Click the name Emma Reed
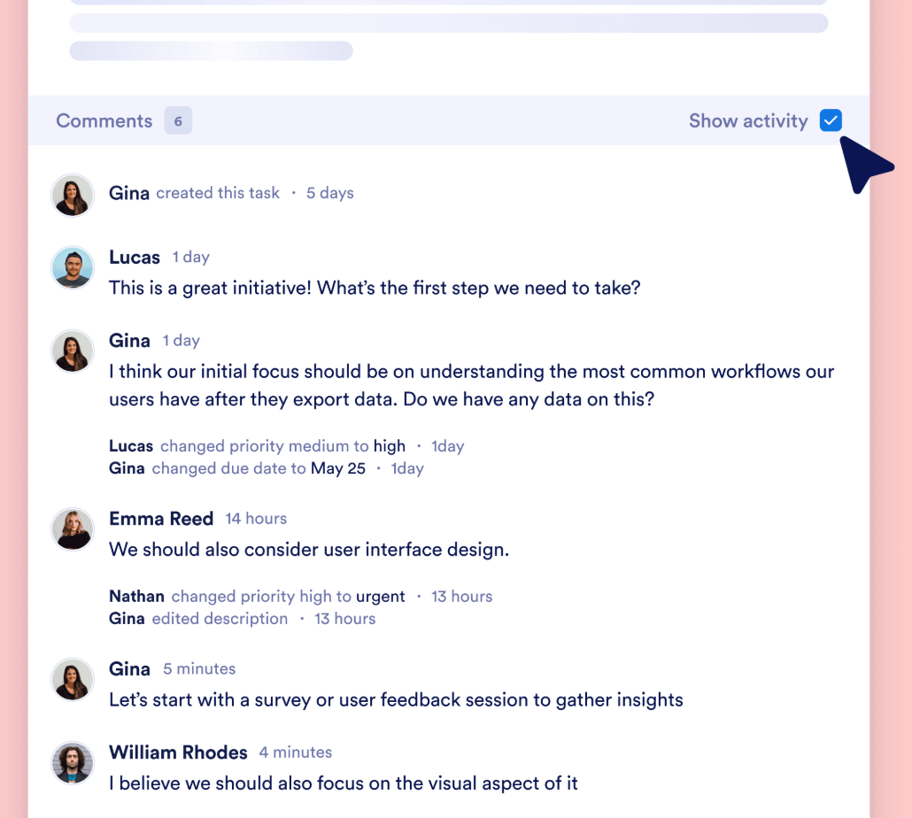 (x=161, y=519)
